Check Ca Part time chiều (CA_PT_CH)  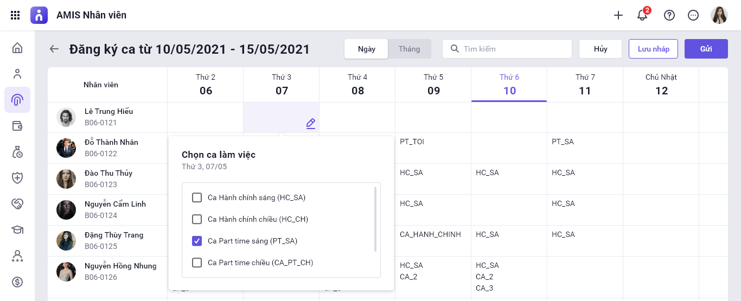click(x=197, y=262)
